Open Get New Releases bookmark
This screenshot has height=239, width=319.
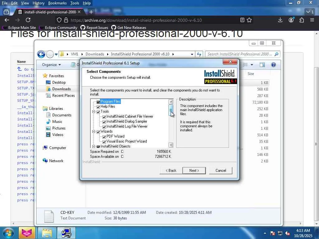coord(129,28)
